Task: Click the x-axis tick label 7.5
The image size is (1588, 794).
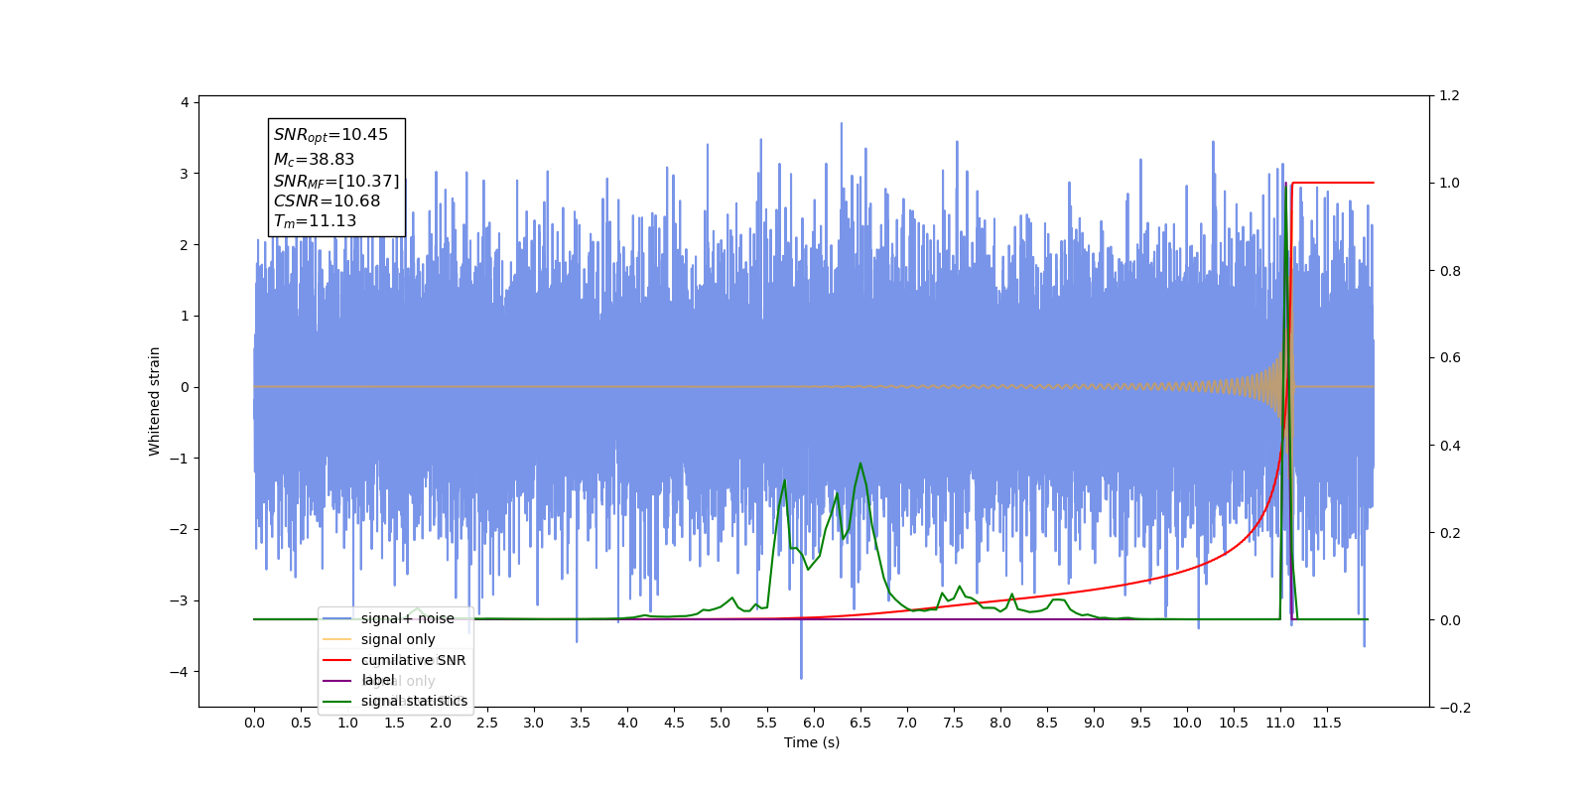Action: 954,723
